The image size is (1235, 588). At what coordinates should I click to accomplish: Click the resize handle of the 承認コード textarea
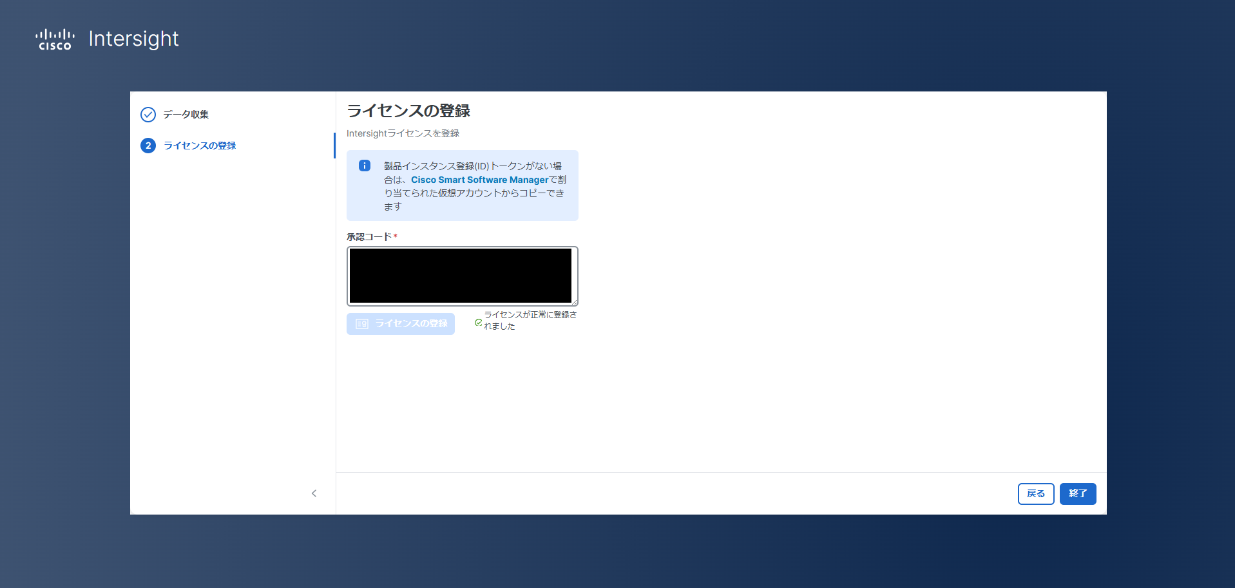[x=574, y=301]
